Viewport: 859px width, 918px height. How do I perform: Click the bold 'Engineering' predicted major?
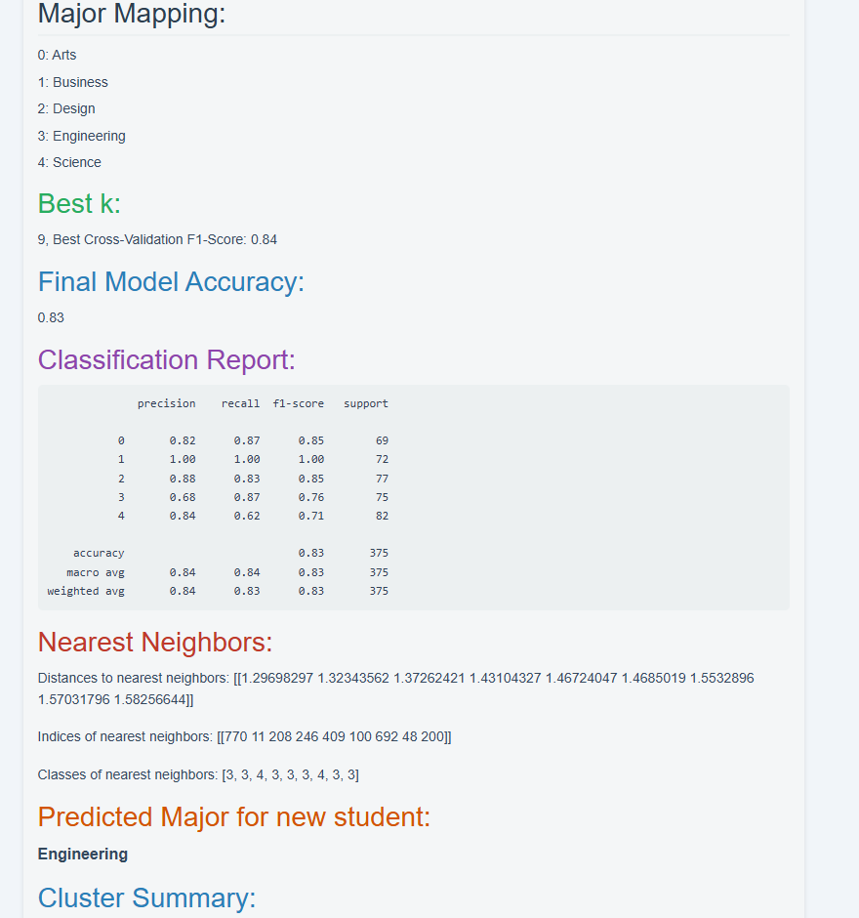(83, 854)
